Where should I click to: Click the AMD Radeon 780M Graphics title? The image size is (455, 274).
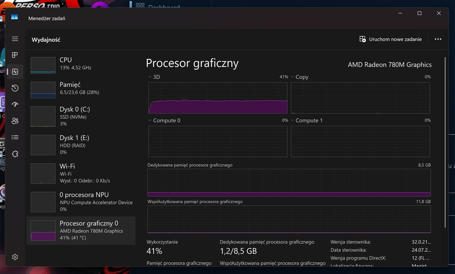pos(390,65)
